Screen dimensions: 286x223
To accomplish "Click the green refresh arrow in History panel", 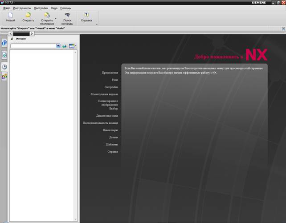I will click(64, 46).
